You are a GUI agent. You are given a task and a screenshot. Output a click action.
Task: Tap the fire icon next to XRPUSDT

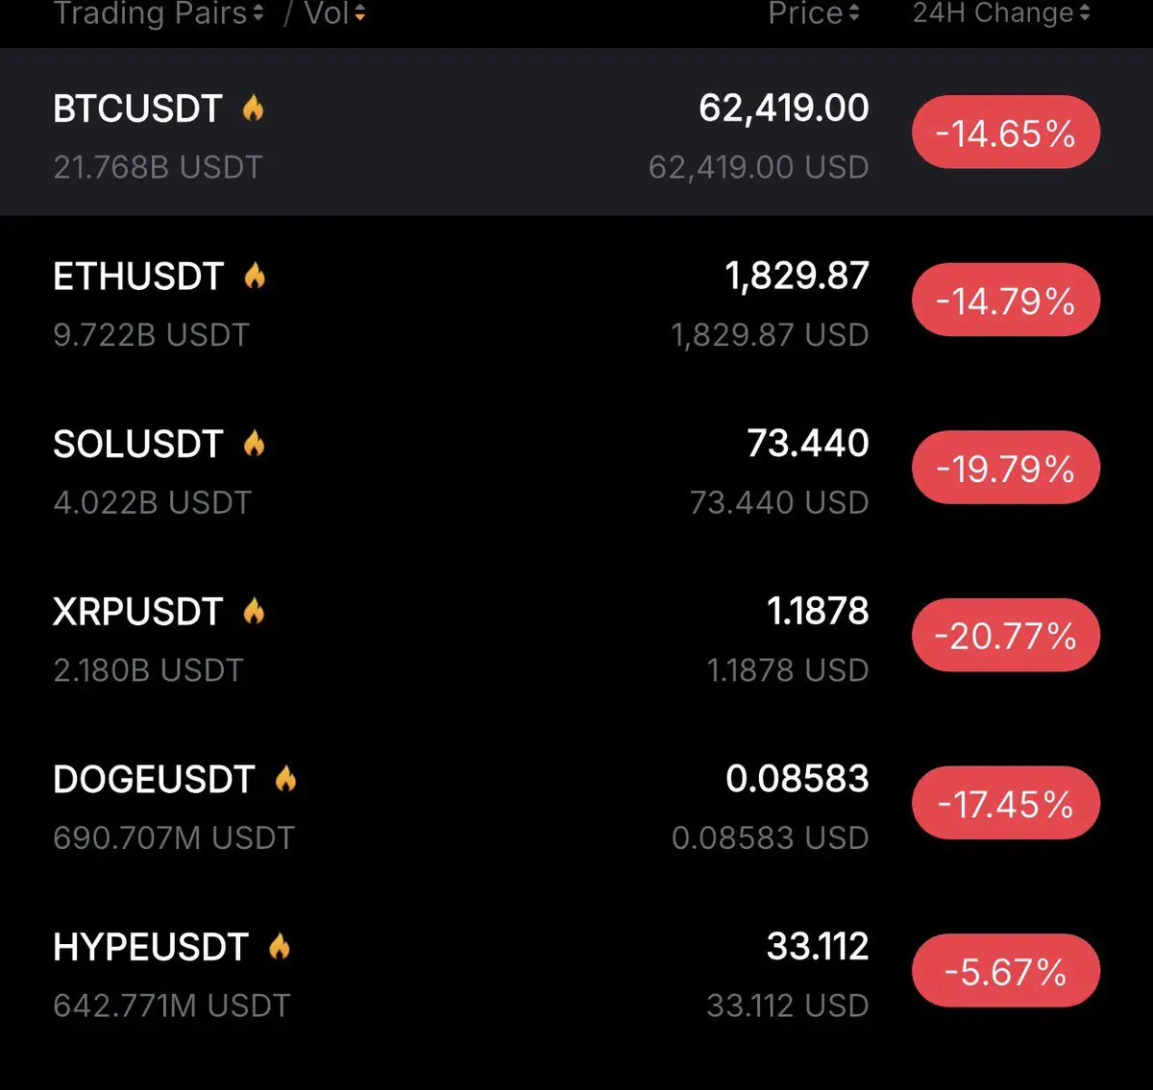255,611
